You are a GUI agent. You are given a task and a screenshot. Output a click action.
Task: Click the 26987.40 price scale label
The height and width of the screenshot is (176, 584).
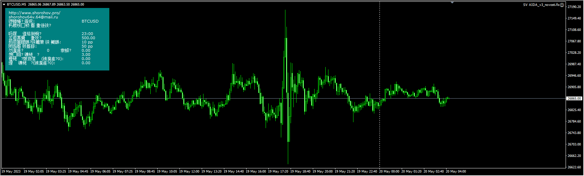tap(574, 64)
